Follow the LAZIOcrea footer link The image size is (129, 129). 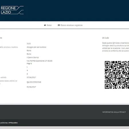tap(3, 123)
